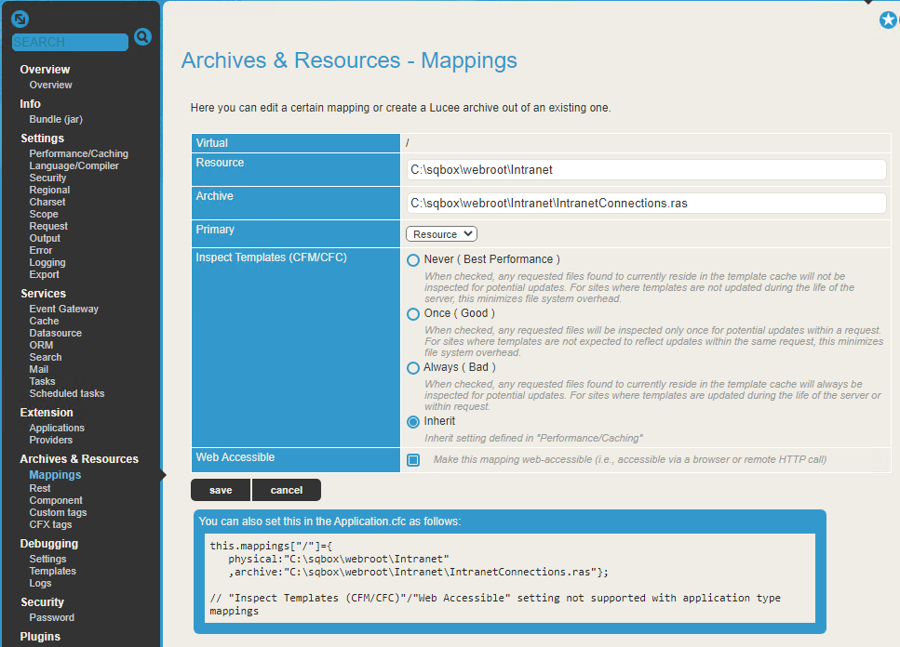Open Scope settings
Screen dimensions: 900x647
click(44, 214)
